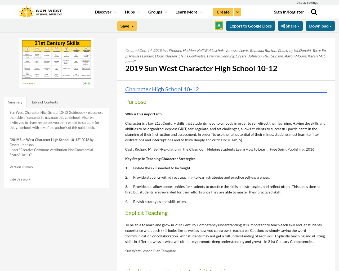The width and height of the screenshot is (339, 271).
Task: Expand the Discover menu
Action: click(104, 12)
